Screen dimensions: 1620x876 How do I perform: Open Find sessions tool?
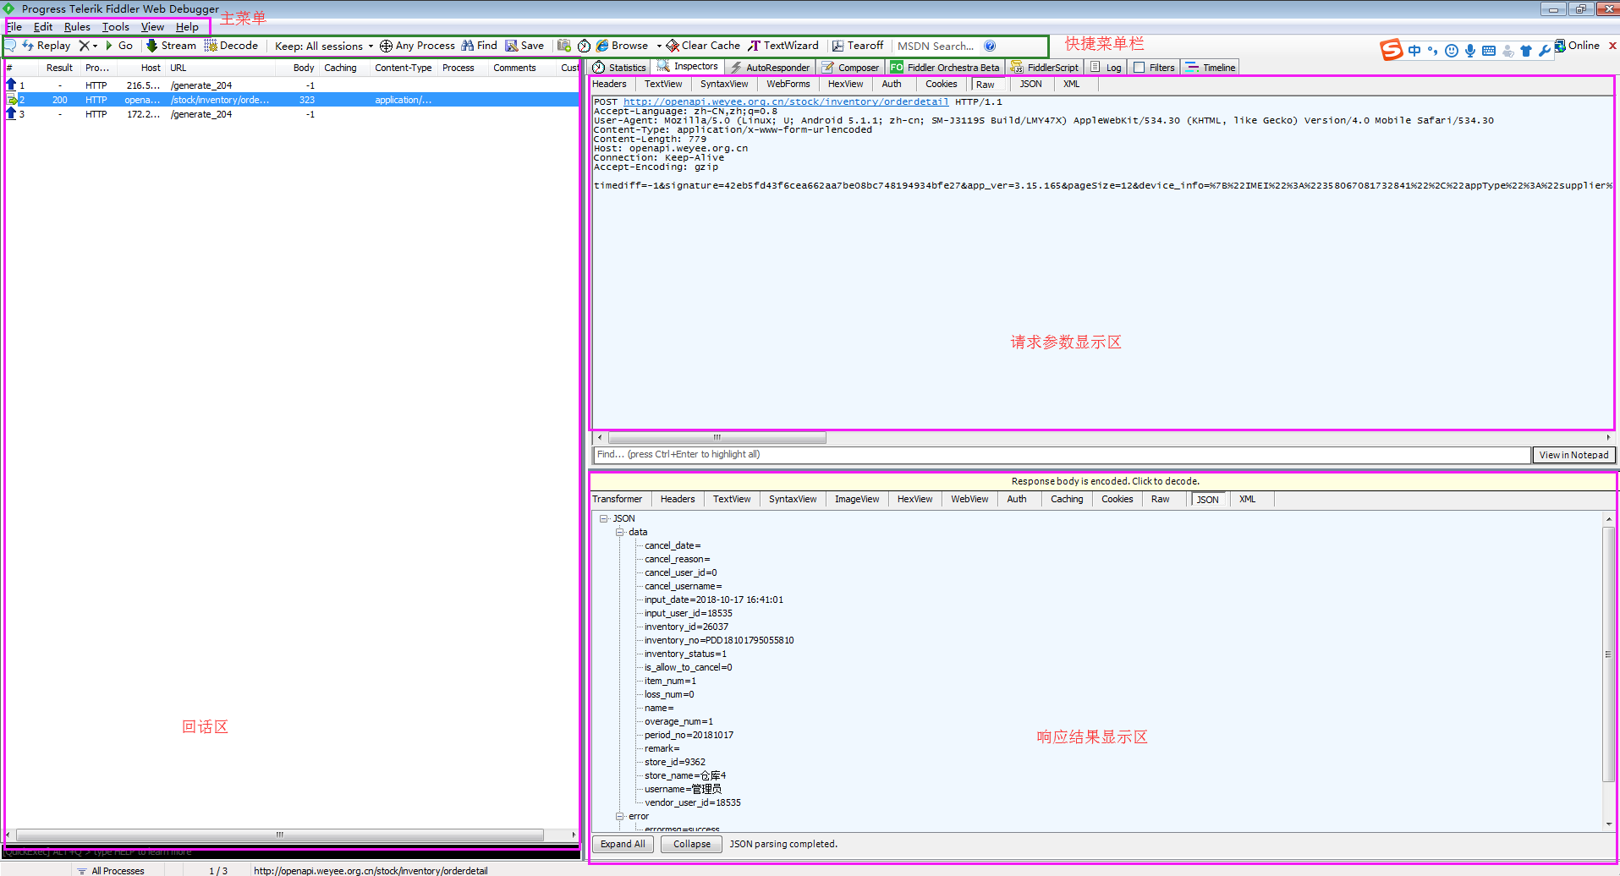tap(479, 46)
